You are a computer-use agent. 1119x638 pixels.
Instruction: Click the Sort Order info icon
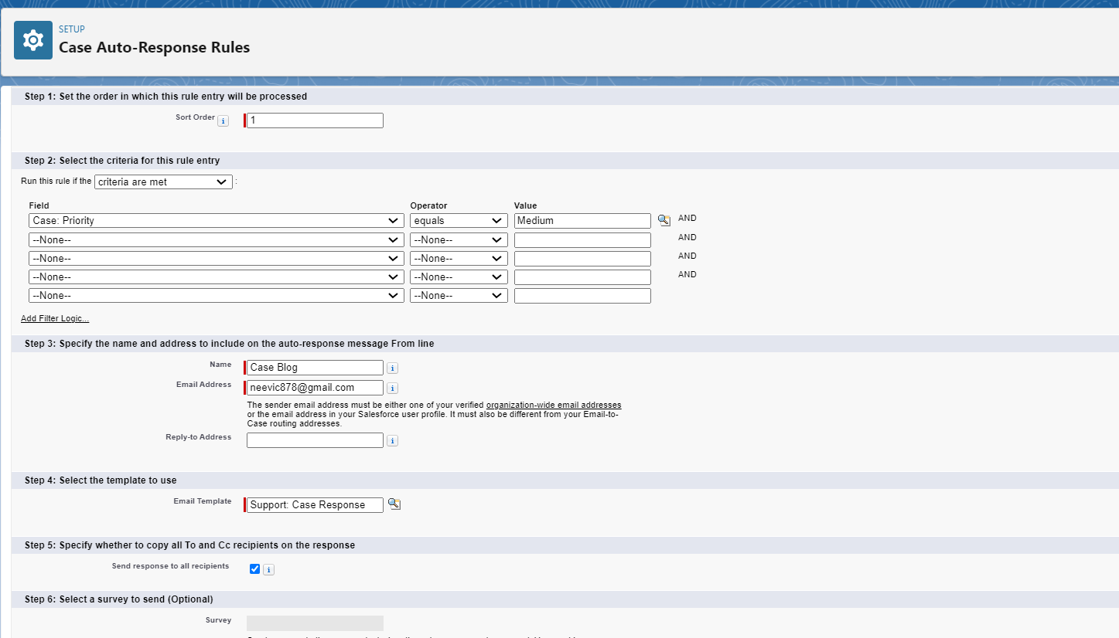223,120
